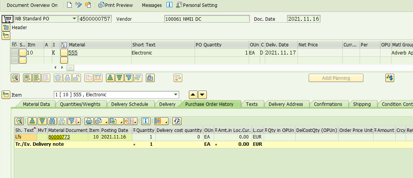This screenshot has height=178, width=413.
Task: Open the NB Standard PO order type dropdown
Action: coord(74,19)
